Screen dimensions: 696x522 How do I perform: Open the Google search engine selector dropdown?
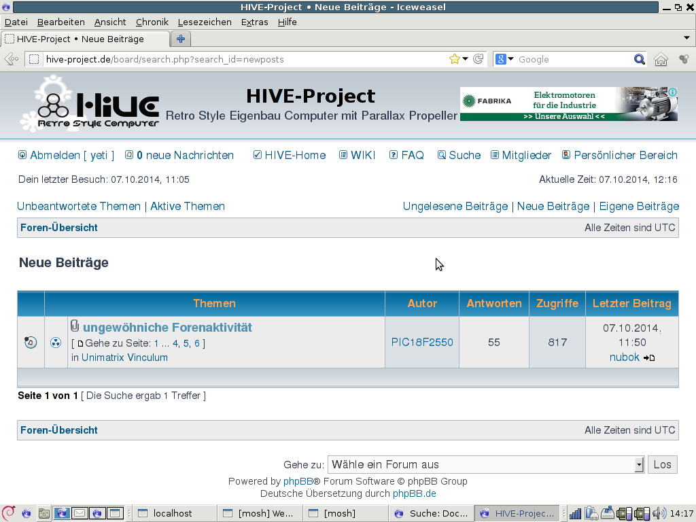pyautogui.click(x=504, y=59)
